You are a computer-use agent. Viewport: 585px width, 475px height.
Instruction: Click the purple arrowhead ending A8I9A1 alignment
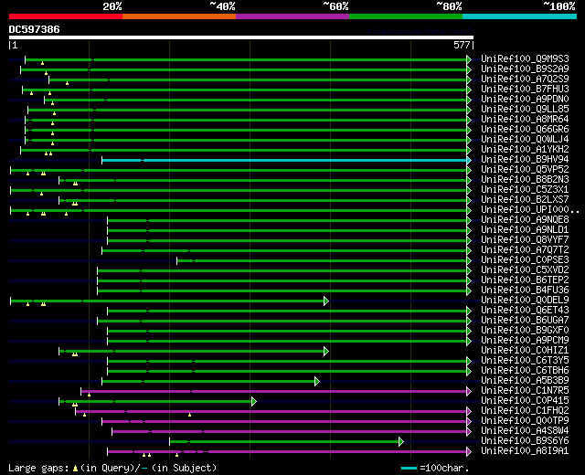[x=469, y=452]
